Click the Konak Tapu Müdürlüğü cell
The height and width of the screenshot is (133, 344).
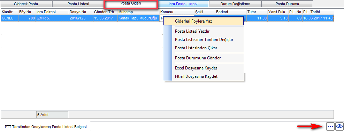click(x=138, y=18)
